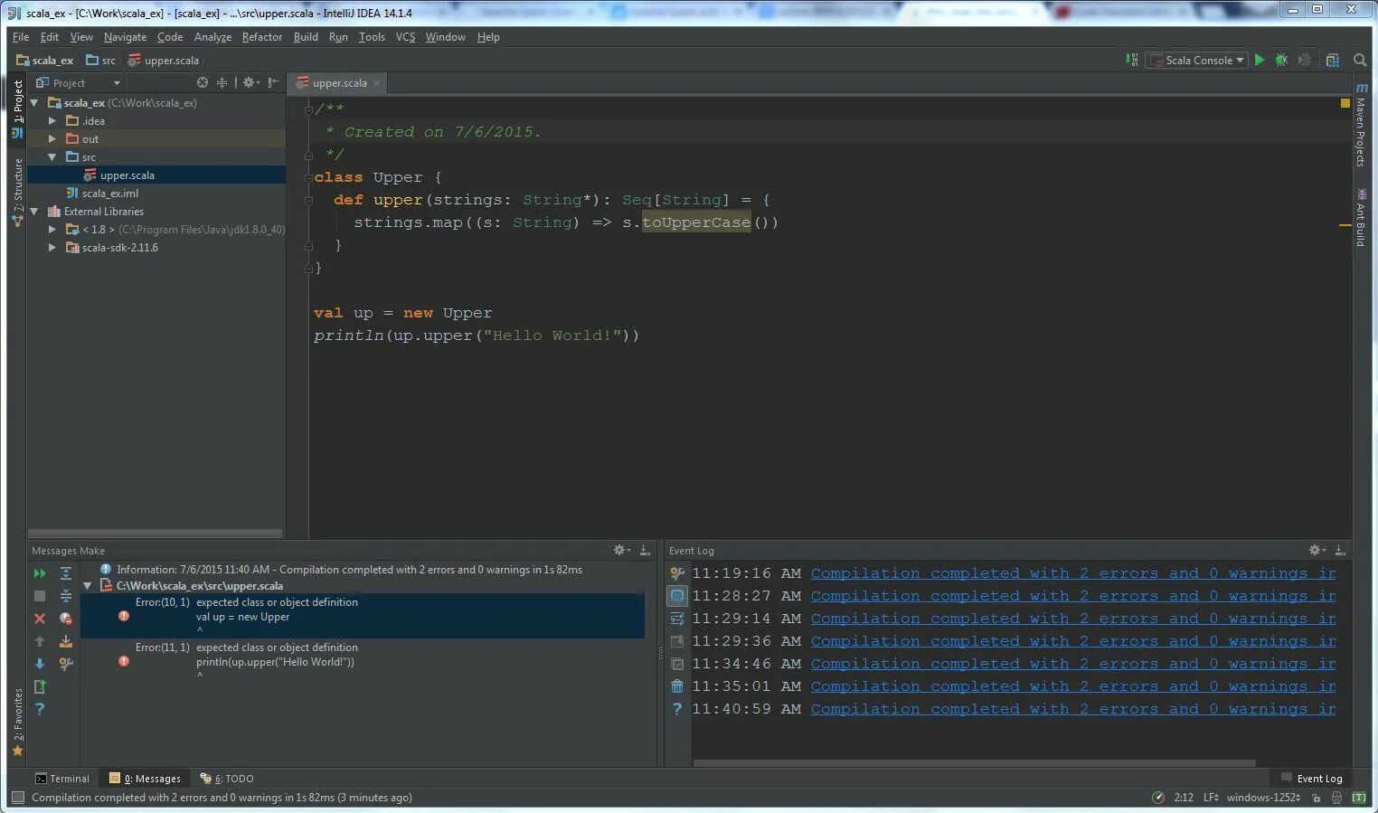Screen dimensions: 1378x813
Task: Hide the Messages panel via hide icon
Action: [645, 550]
